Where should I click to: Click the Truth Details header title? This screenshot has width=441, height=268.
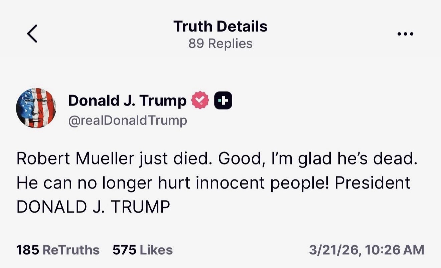pos(220,26)
